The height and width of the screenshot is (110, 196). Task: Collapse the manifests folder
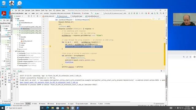pyautogui.click(x=16, y=20)
